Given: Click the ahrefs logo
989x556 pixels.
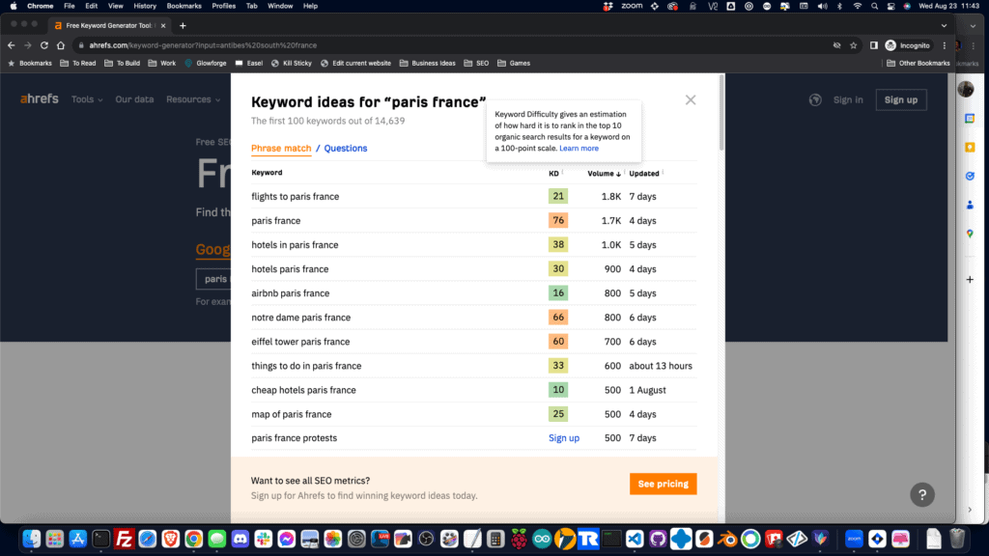Looking at the screenshot, I should [x=39, y=99].
